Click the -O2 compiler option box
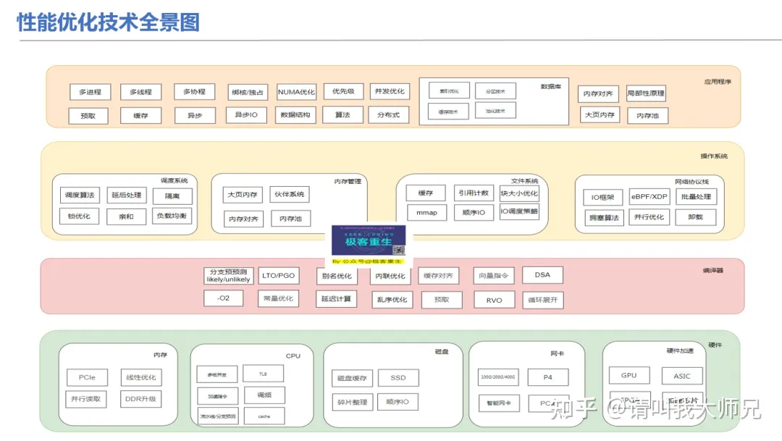The width and height of the screenshot is (782, 441). (223, 298)
